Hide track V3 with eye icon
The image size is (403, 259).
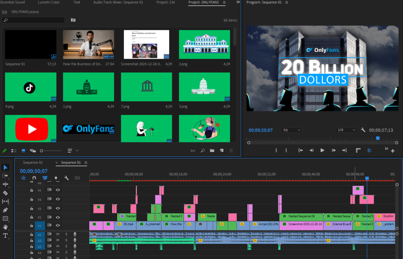point(58,208)
